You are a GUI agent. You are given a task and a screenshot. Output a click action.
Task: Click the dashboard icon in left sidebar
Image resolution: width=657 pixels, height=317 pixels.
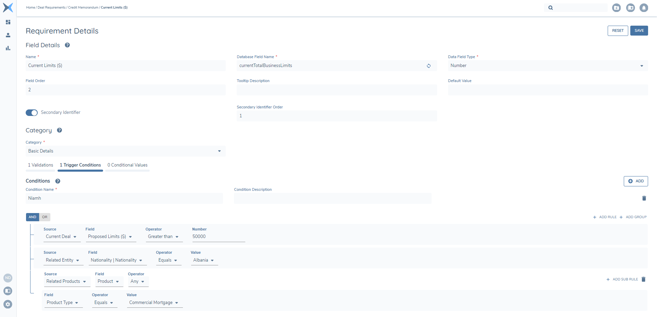coord(8,22)
